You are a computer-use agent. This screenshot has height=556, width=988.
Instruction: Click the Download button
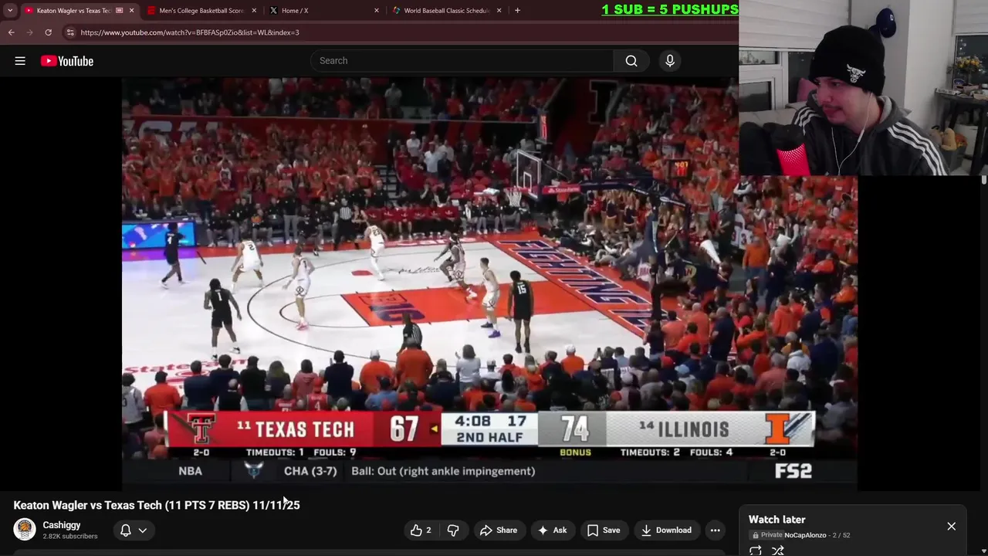click(666, 531)
